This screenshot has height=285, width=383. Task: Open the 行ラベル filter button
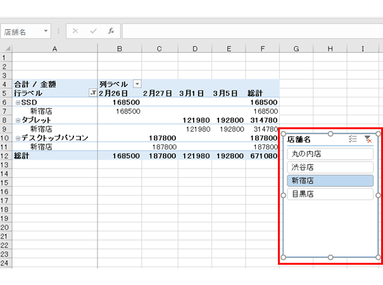pyautogui.click(x=92, y=92)
